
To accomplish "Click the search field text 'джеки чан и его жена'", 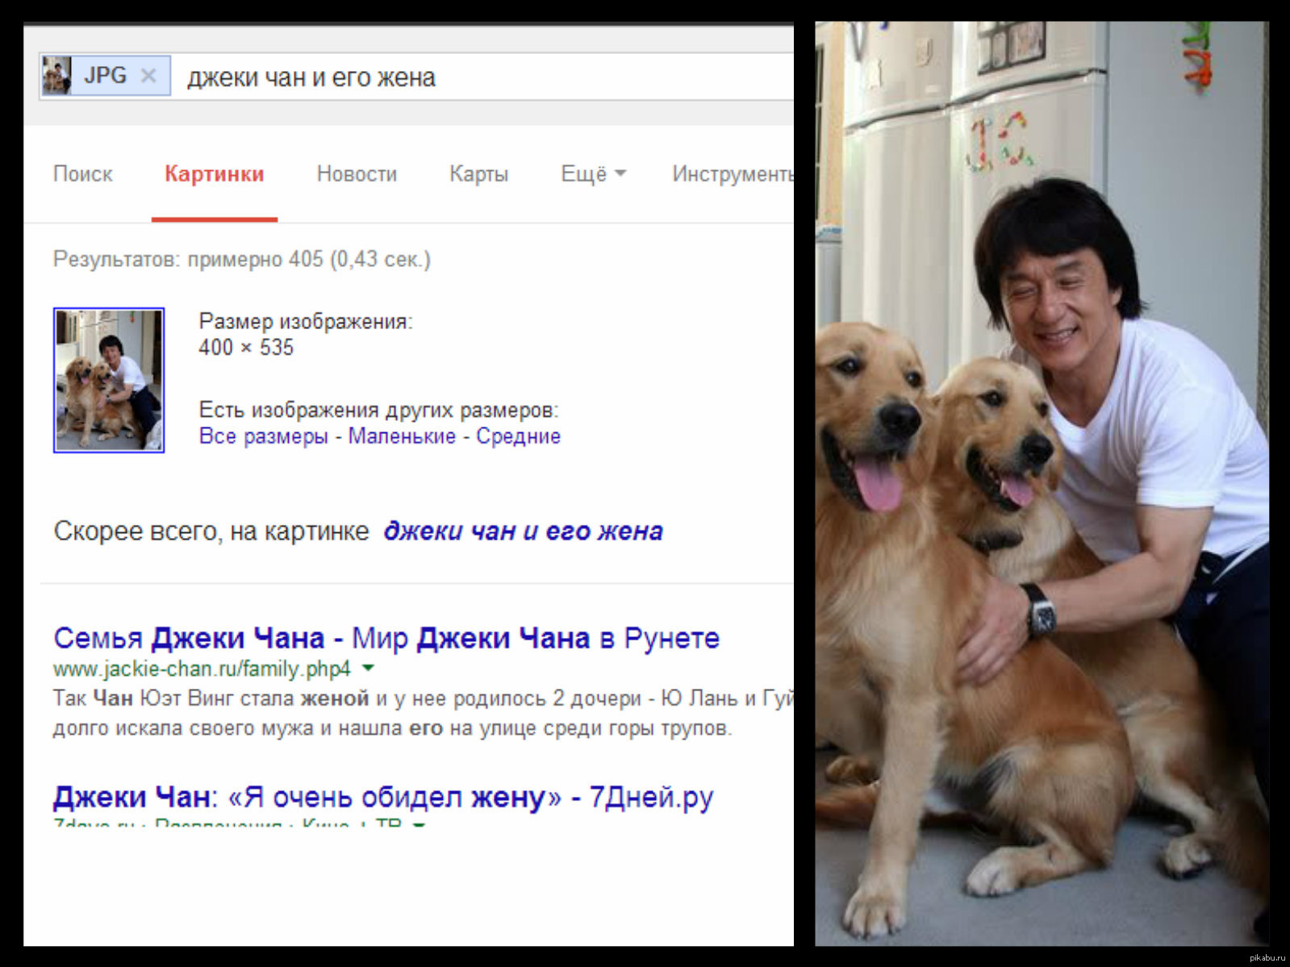I will coord(311,77).
